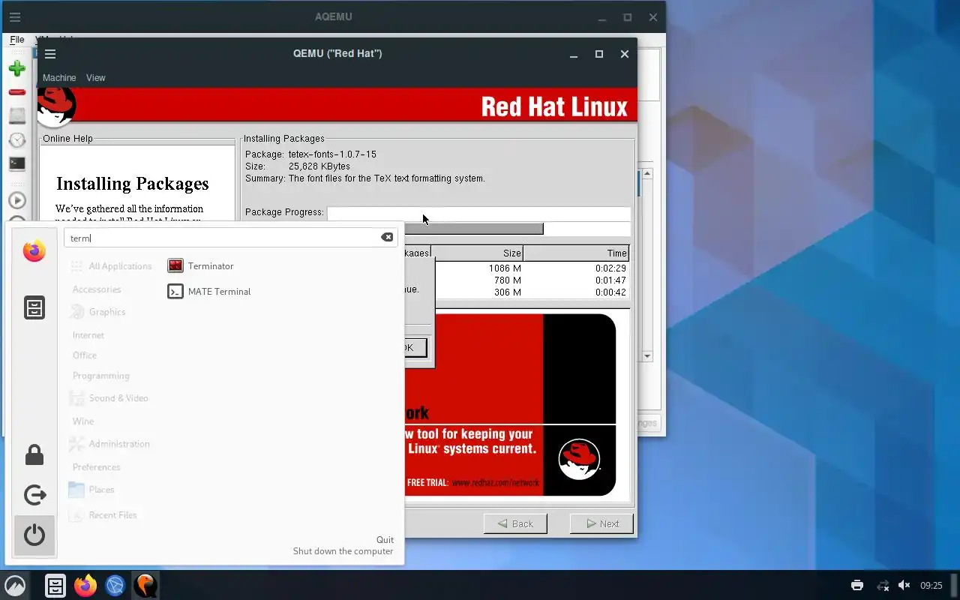
Task: Click the printer tray icon
Action: coord(857,586)
